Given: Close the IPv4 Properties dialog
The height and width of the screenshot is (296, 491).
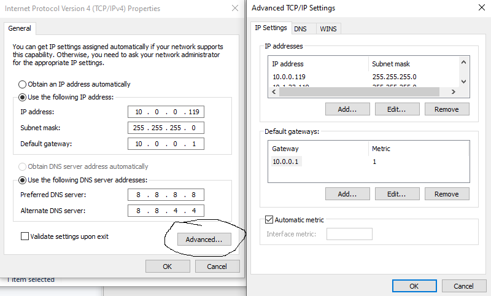Looking at the screenshot, I should click(x=235, y=8).
